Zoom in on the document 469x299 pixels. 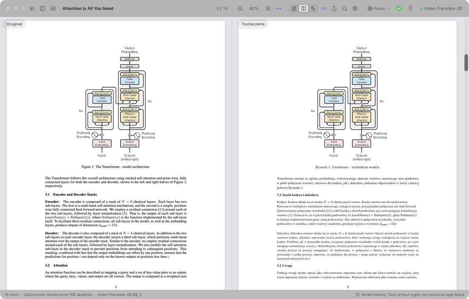coord(268,9)
